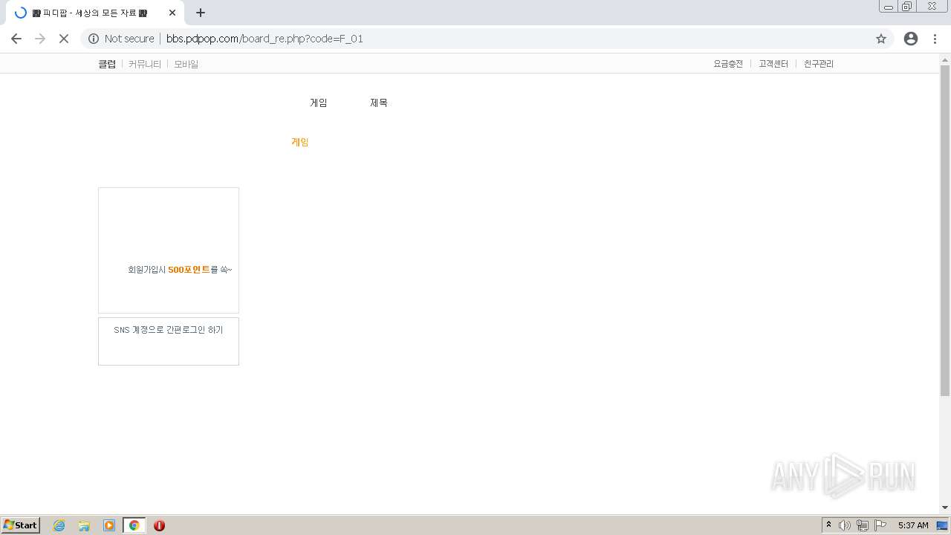Switch to the Chrome taskbar button
The width and height of the screenshot is (951, 535).
coord(134,525)
